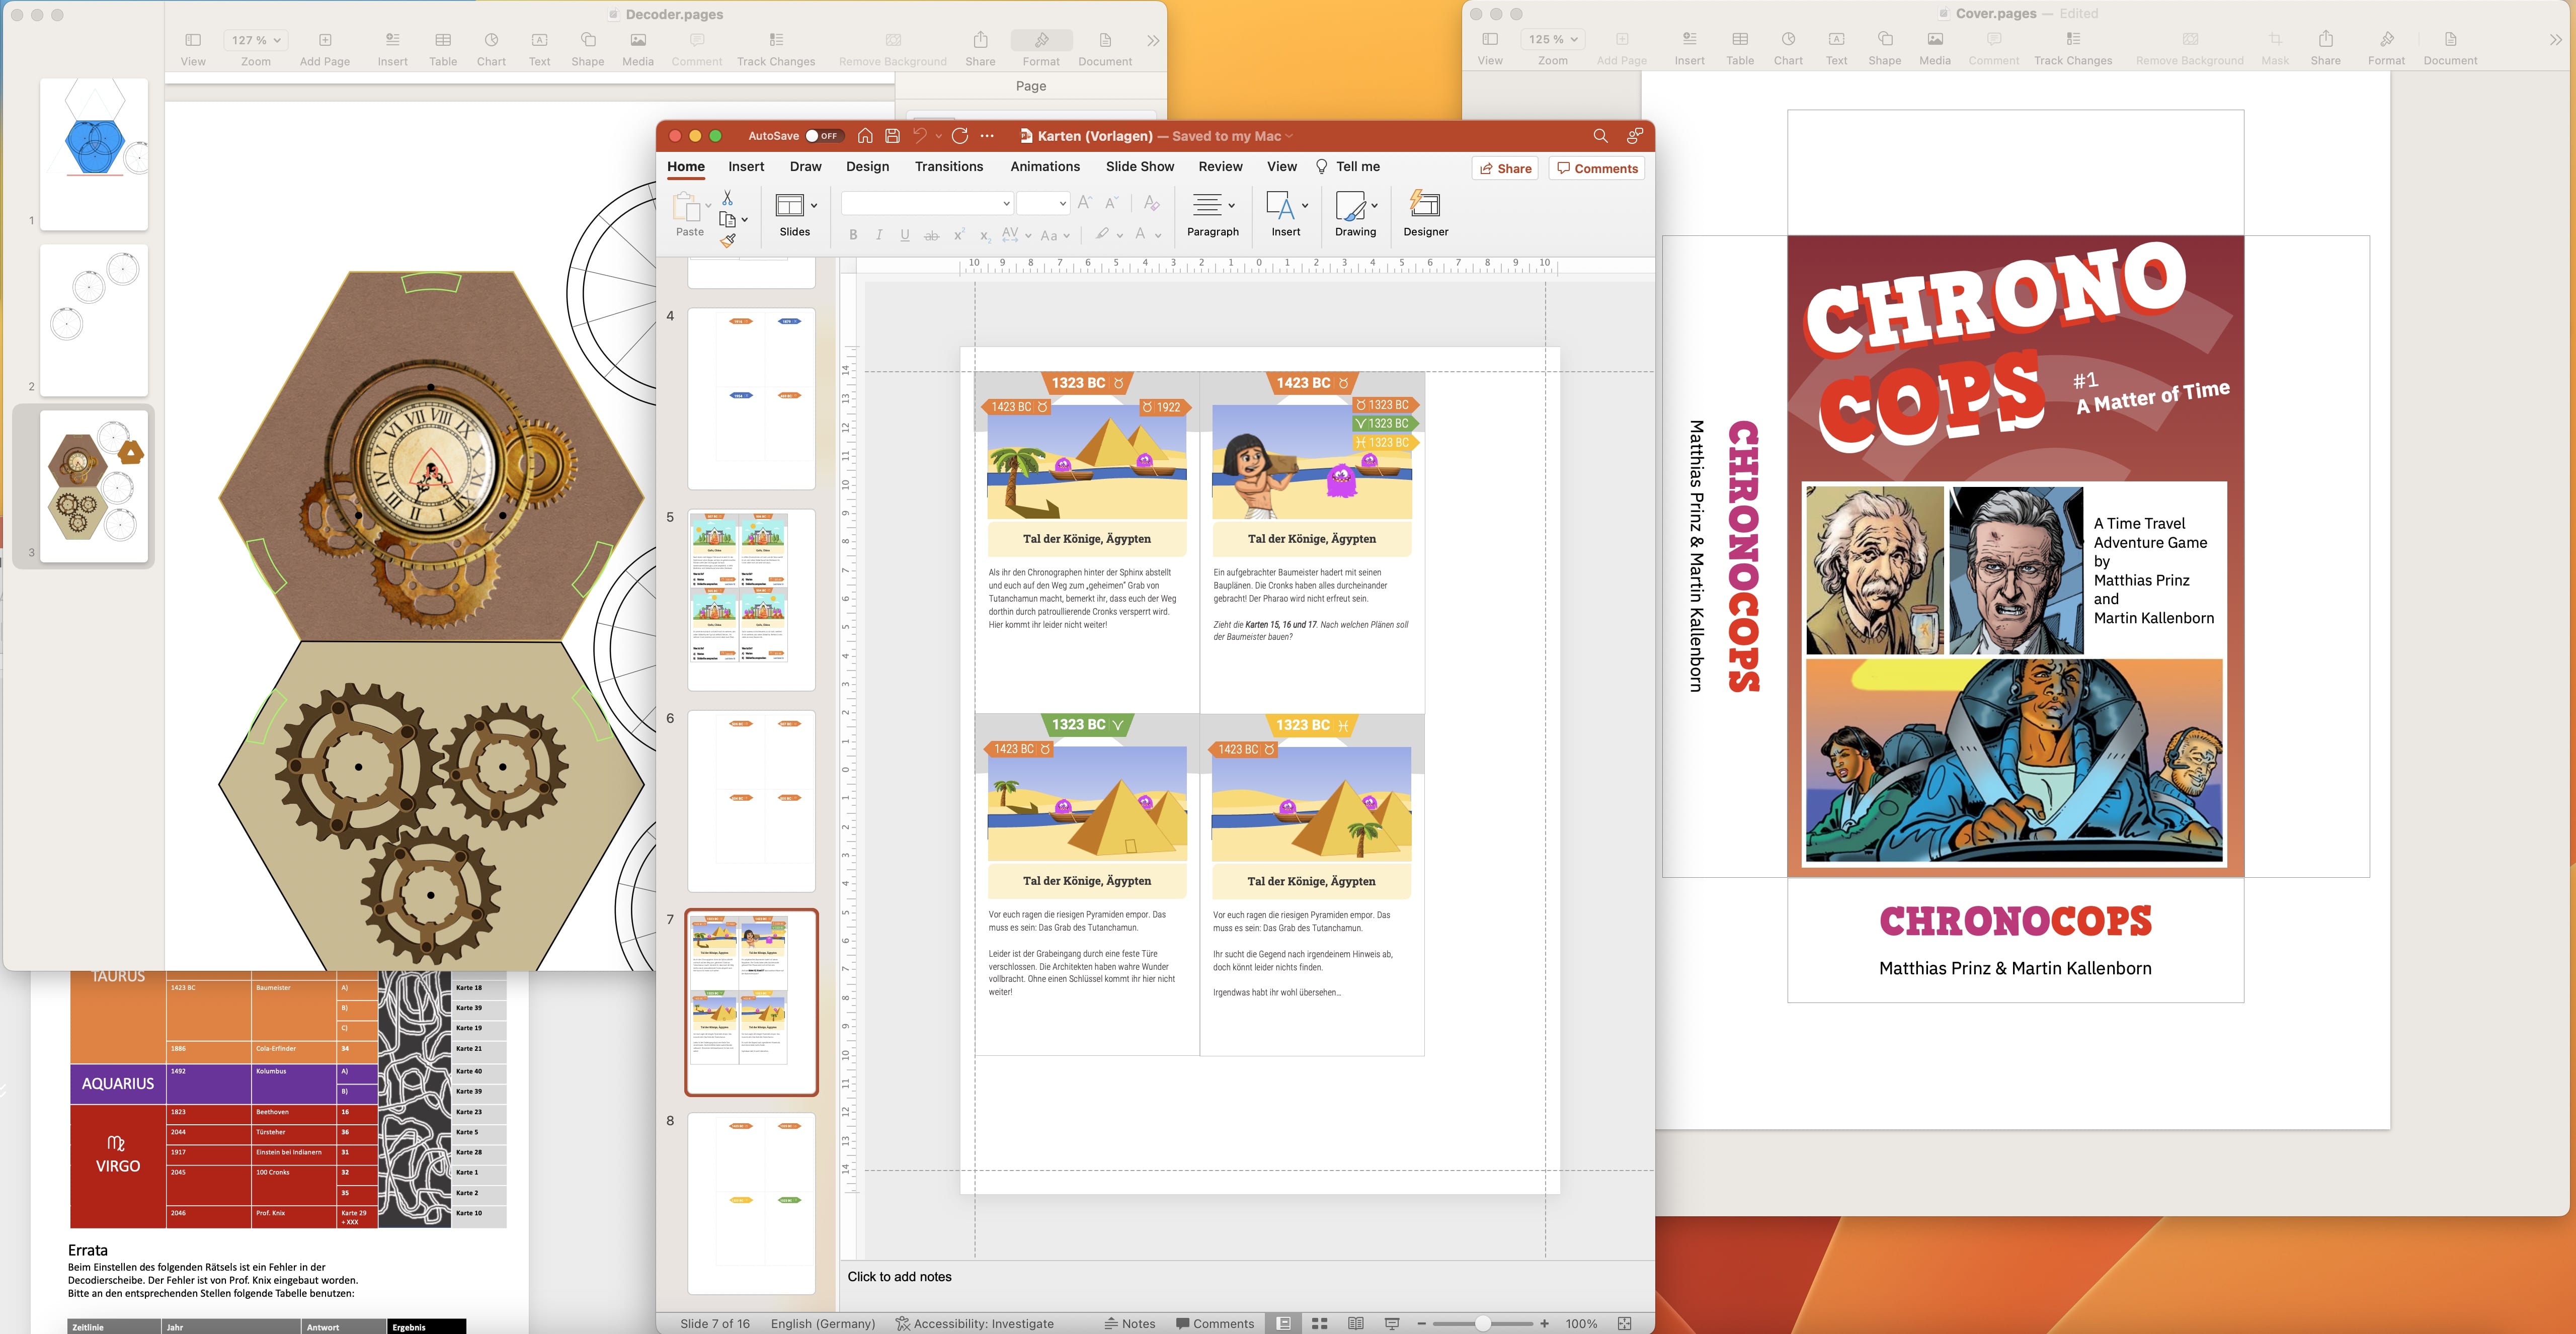Open the Undo history dropdown arrow
Viewport: 2576px width, 1334px height.
tap(938, 136)
